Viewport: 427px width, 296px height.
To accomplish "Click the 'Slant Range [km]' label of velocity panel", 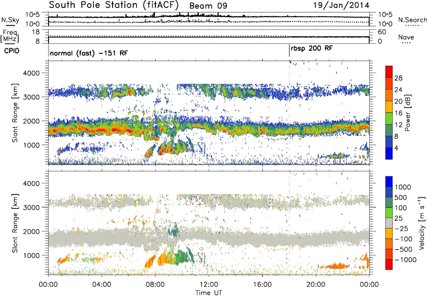I will (15, 223).
